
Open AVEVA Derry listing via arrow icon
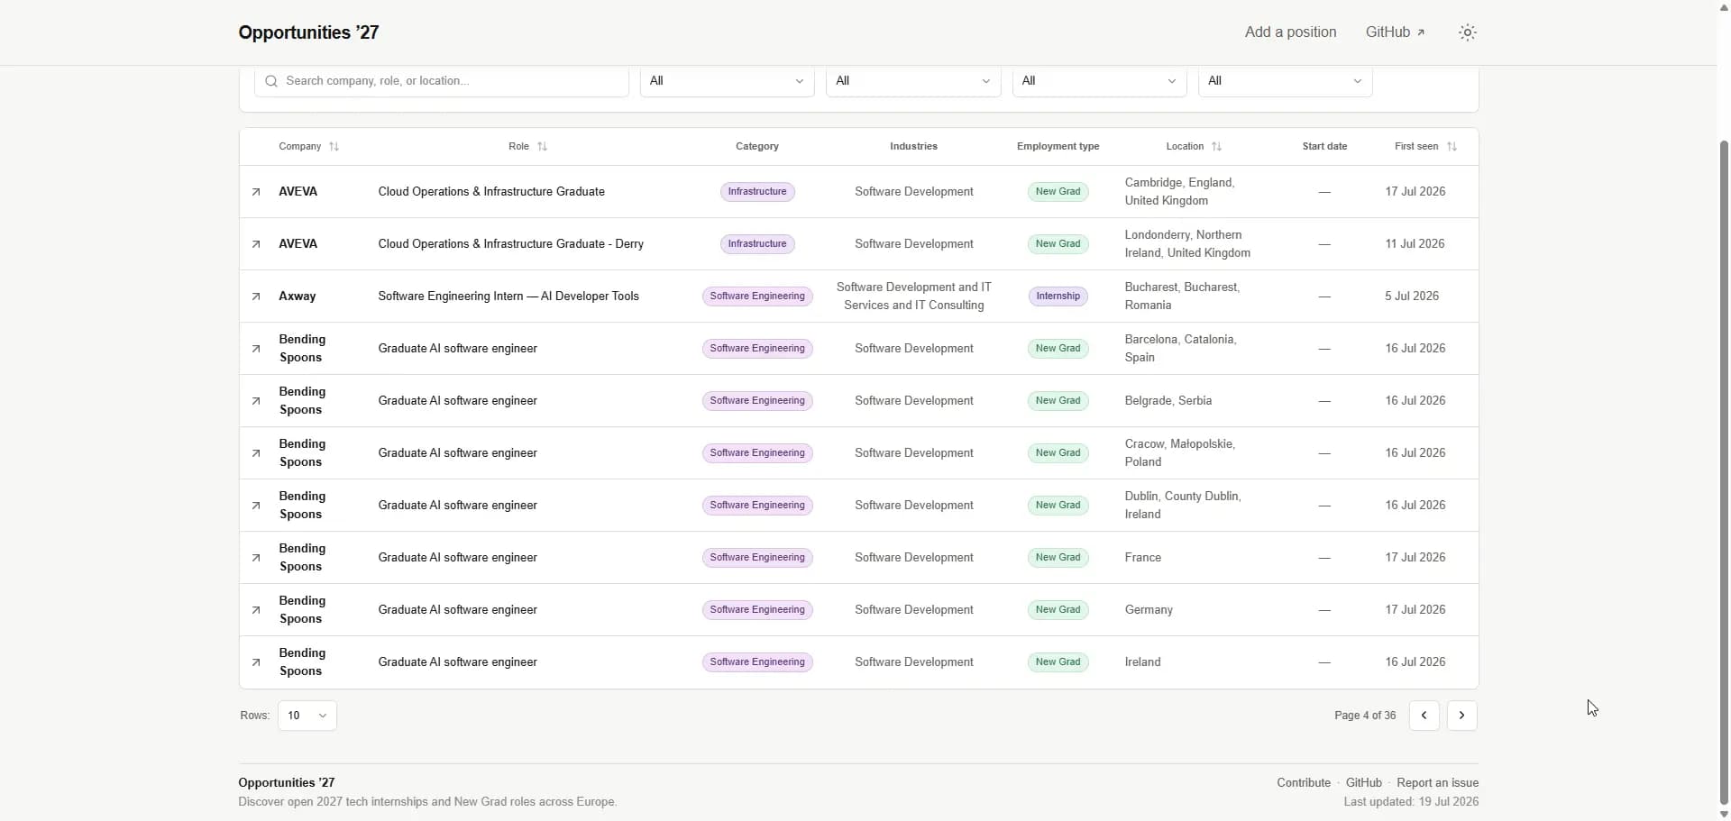tap(256, 244)
